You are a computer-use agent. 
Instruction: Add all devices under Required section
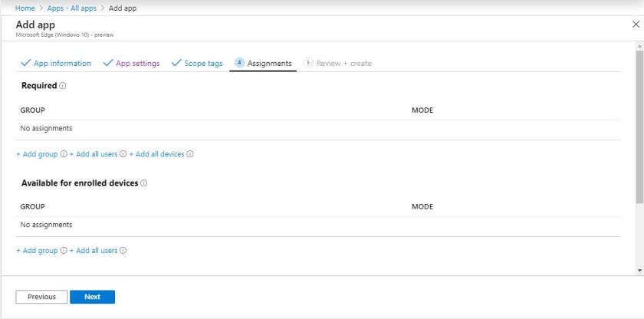tap(157, 154)
